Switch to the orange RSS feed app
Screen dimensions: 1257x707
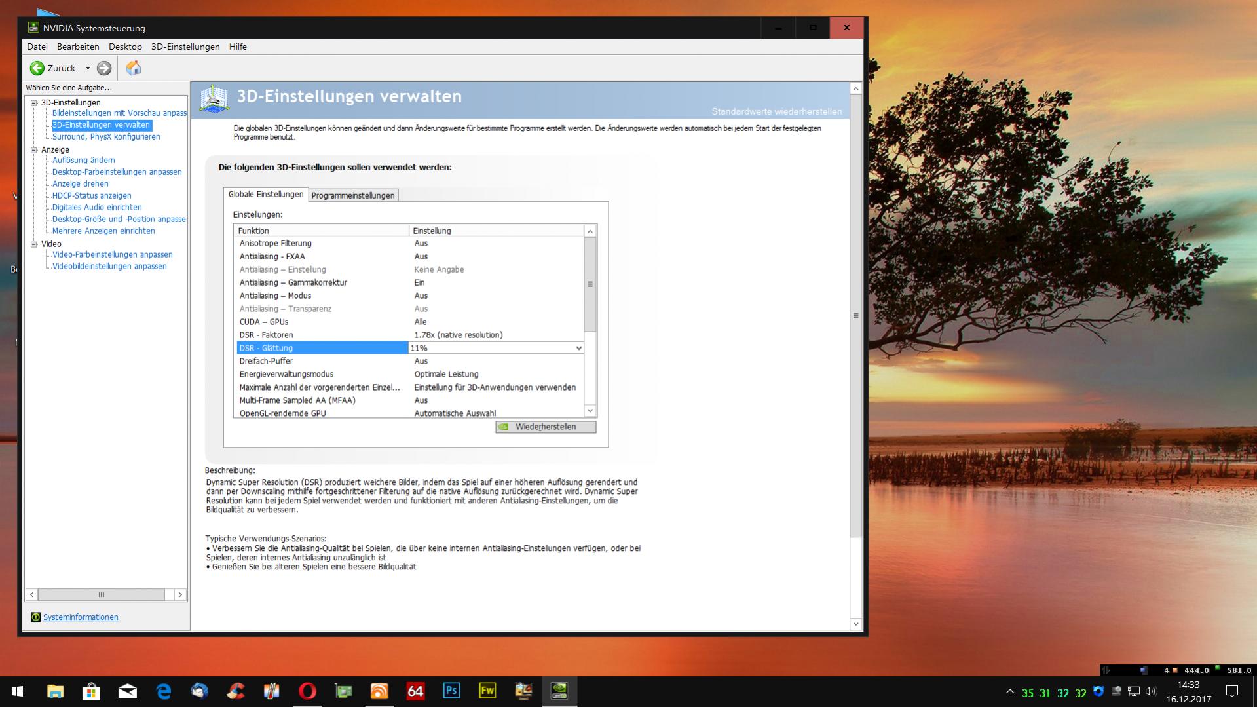click(x=379, y=691)
